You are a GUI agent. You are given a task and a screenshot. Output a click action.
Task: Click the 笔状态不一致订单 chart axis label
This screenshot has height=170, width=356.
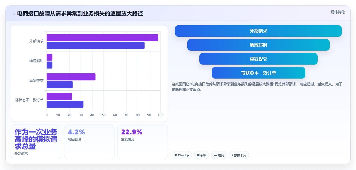[29, 100]
